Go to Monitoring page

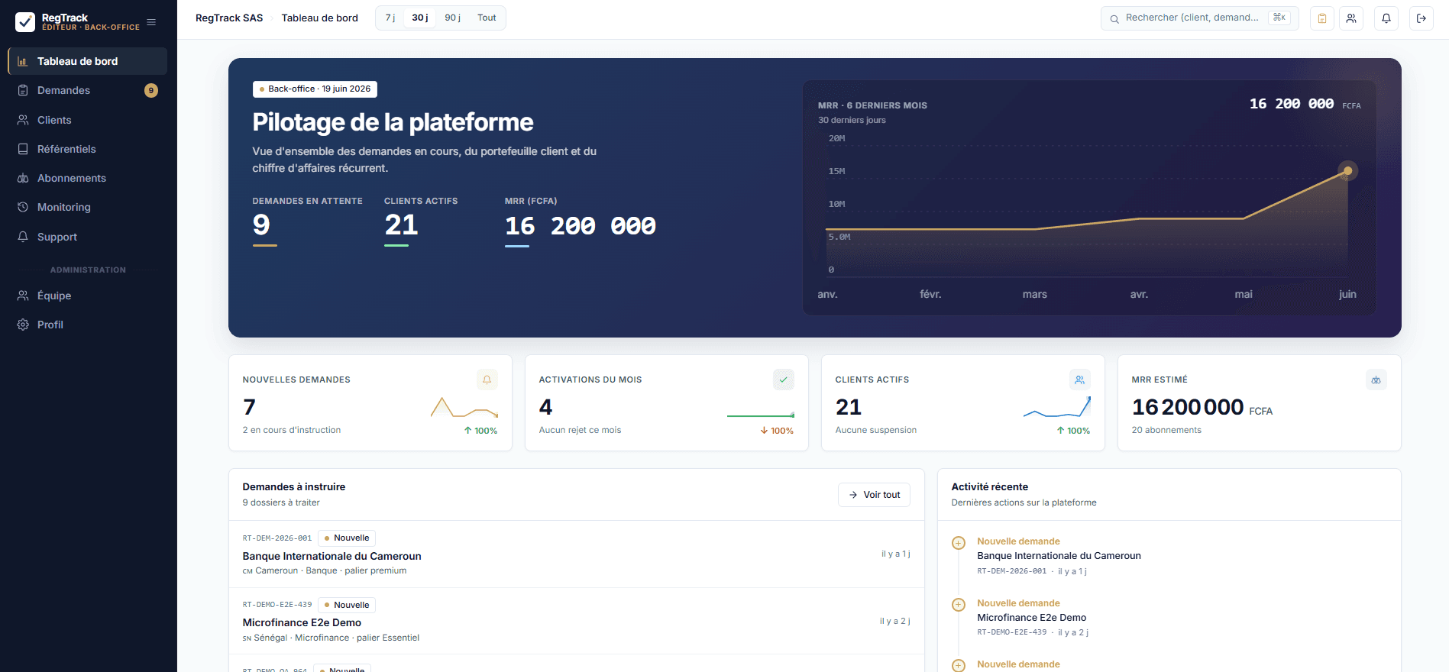pyautogui.click(x=87, y=207)
